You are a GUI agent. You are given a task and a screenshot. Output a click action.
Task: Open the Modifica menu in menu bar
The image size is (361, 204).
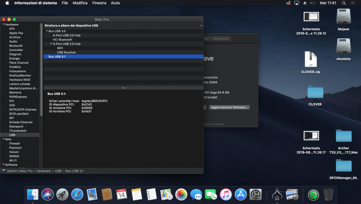(x=80, y=3)
